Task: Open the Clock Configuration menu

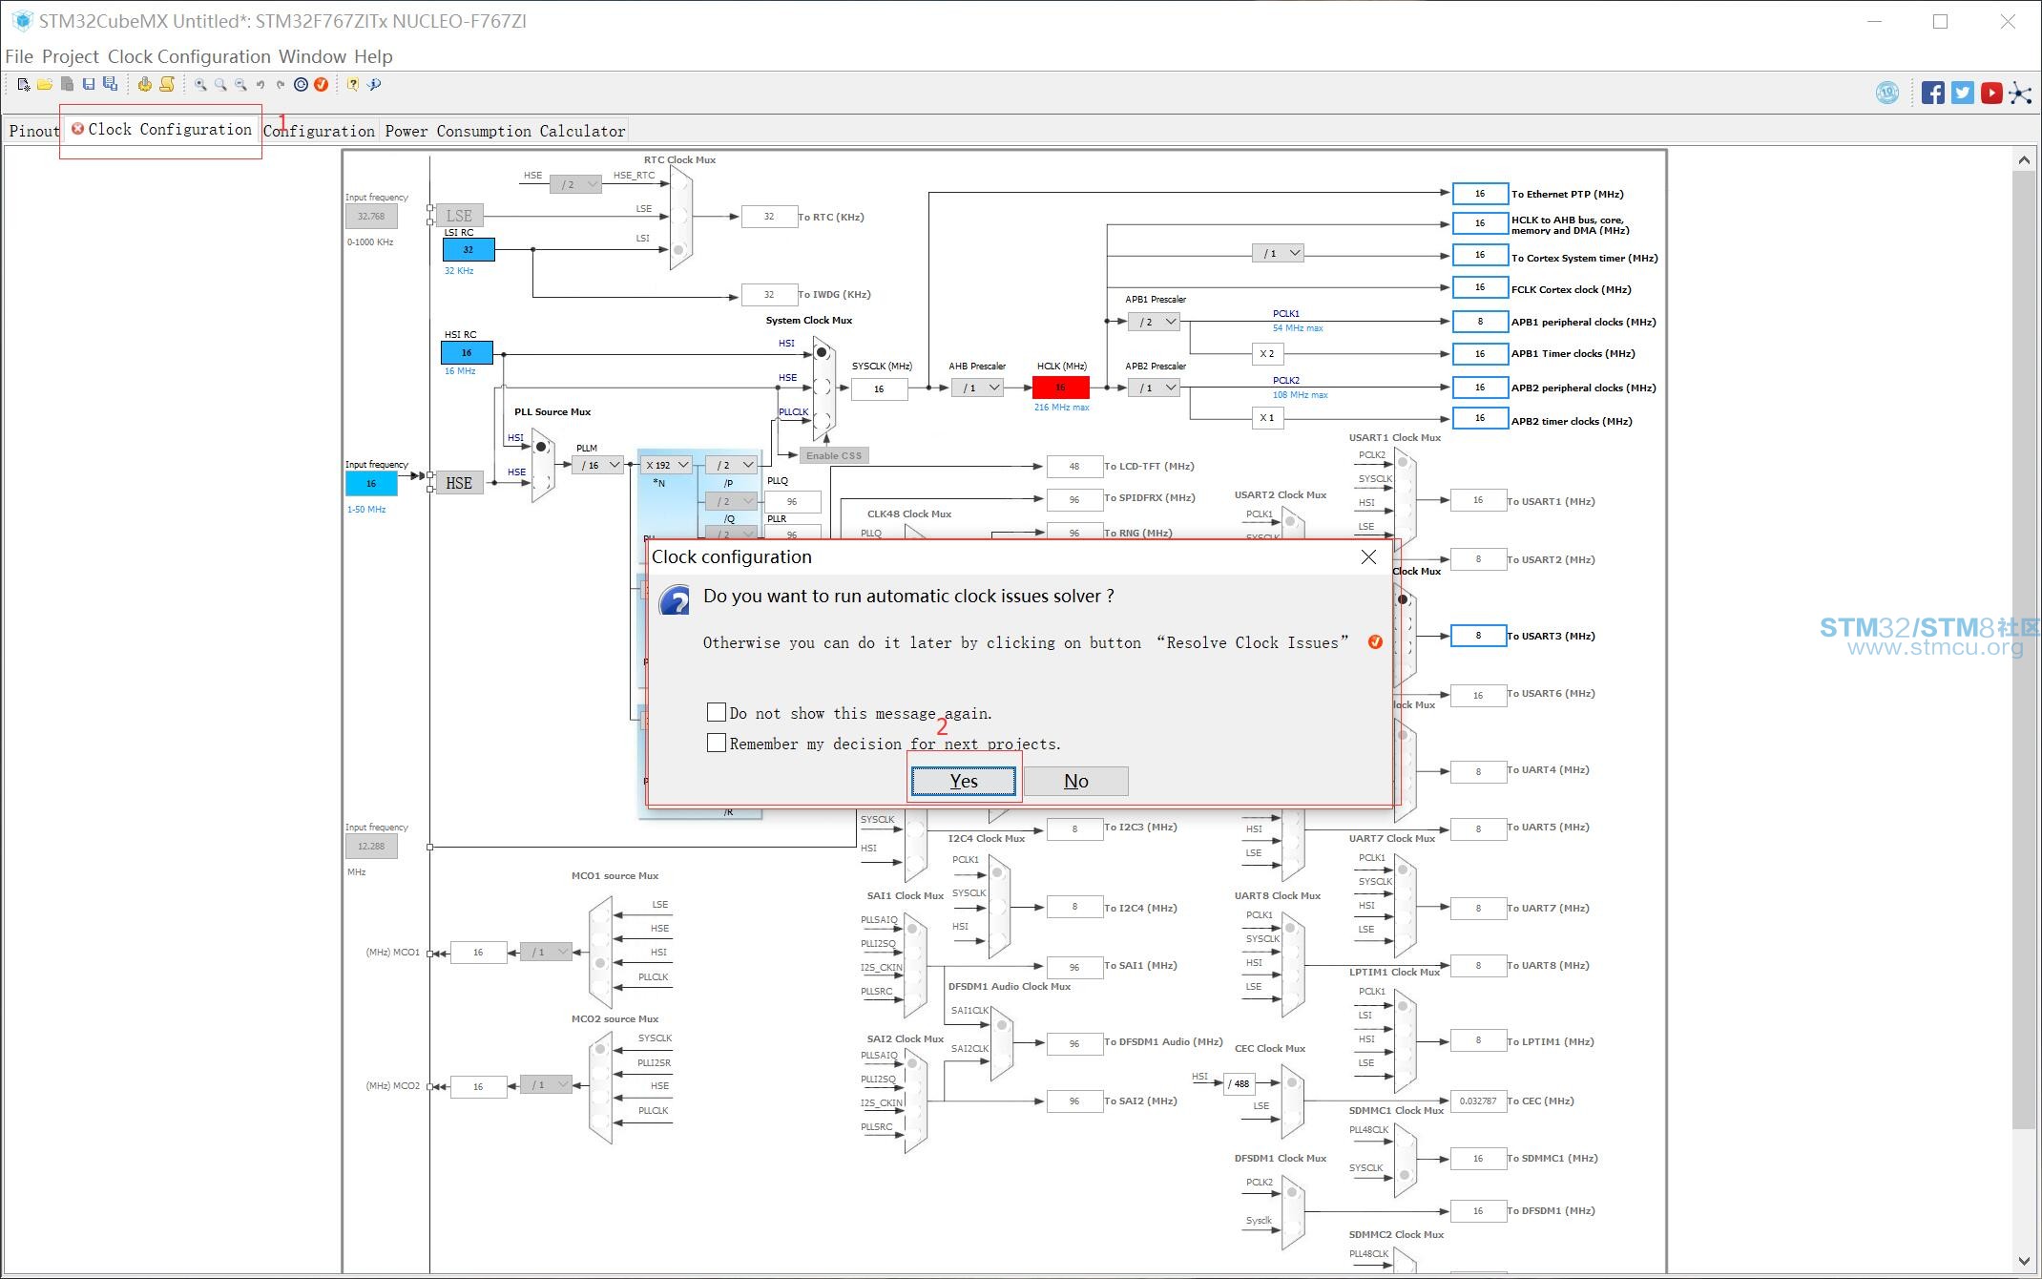Action: point(189,56)
